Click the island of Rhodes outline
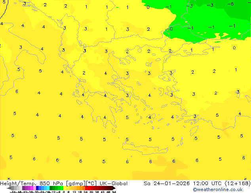 click(x=194, y=131)
